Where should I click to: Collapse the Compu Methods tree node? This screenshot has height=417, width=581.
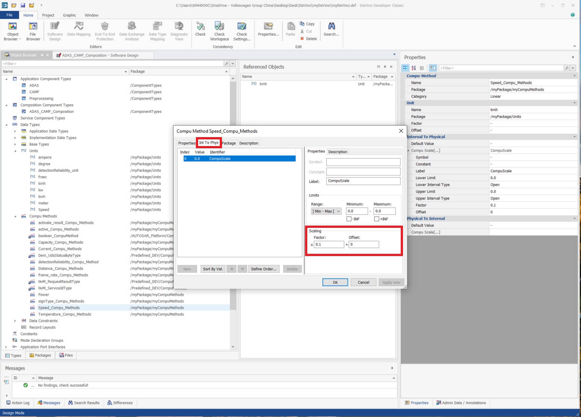coord(15,216)
